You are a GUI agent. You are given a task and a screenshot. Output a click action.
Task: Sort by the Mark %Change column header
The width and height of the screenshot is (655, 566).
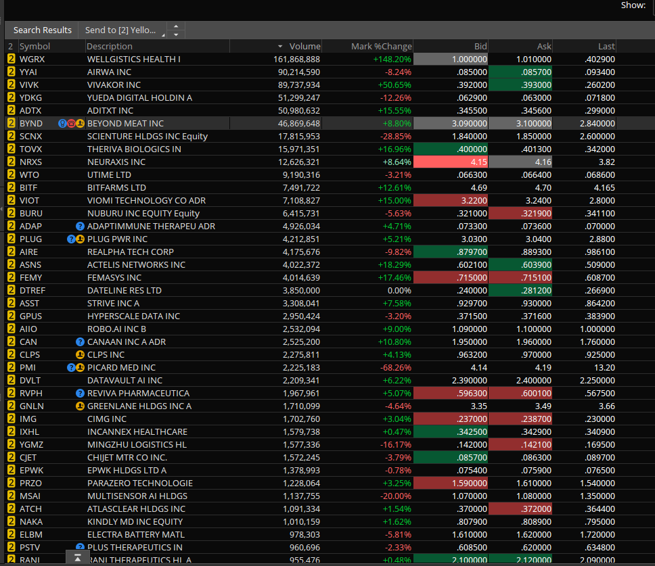[382, 47]
